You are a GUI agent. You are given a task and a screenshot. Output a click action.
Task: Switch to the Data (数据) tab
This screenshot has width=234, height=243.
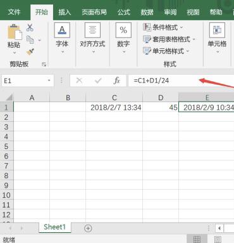[x=147, y=12]
